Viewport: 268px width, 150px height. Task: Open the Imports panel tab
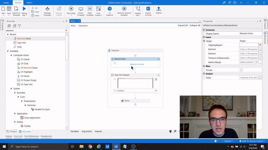[98, 132]
